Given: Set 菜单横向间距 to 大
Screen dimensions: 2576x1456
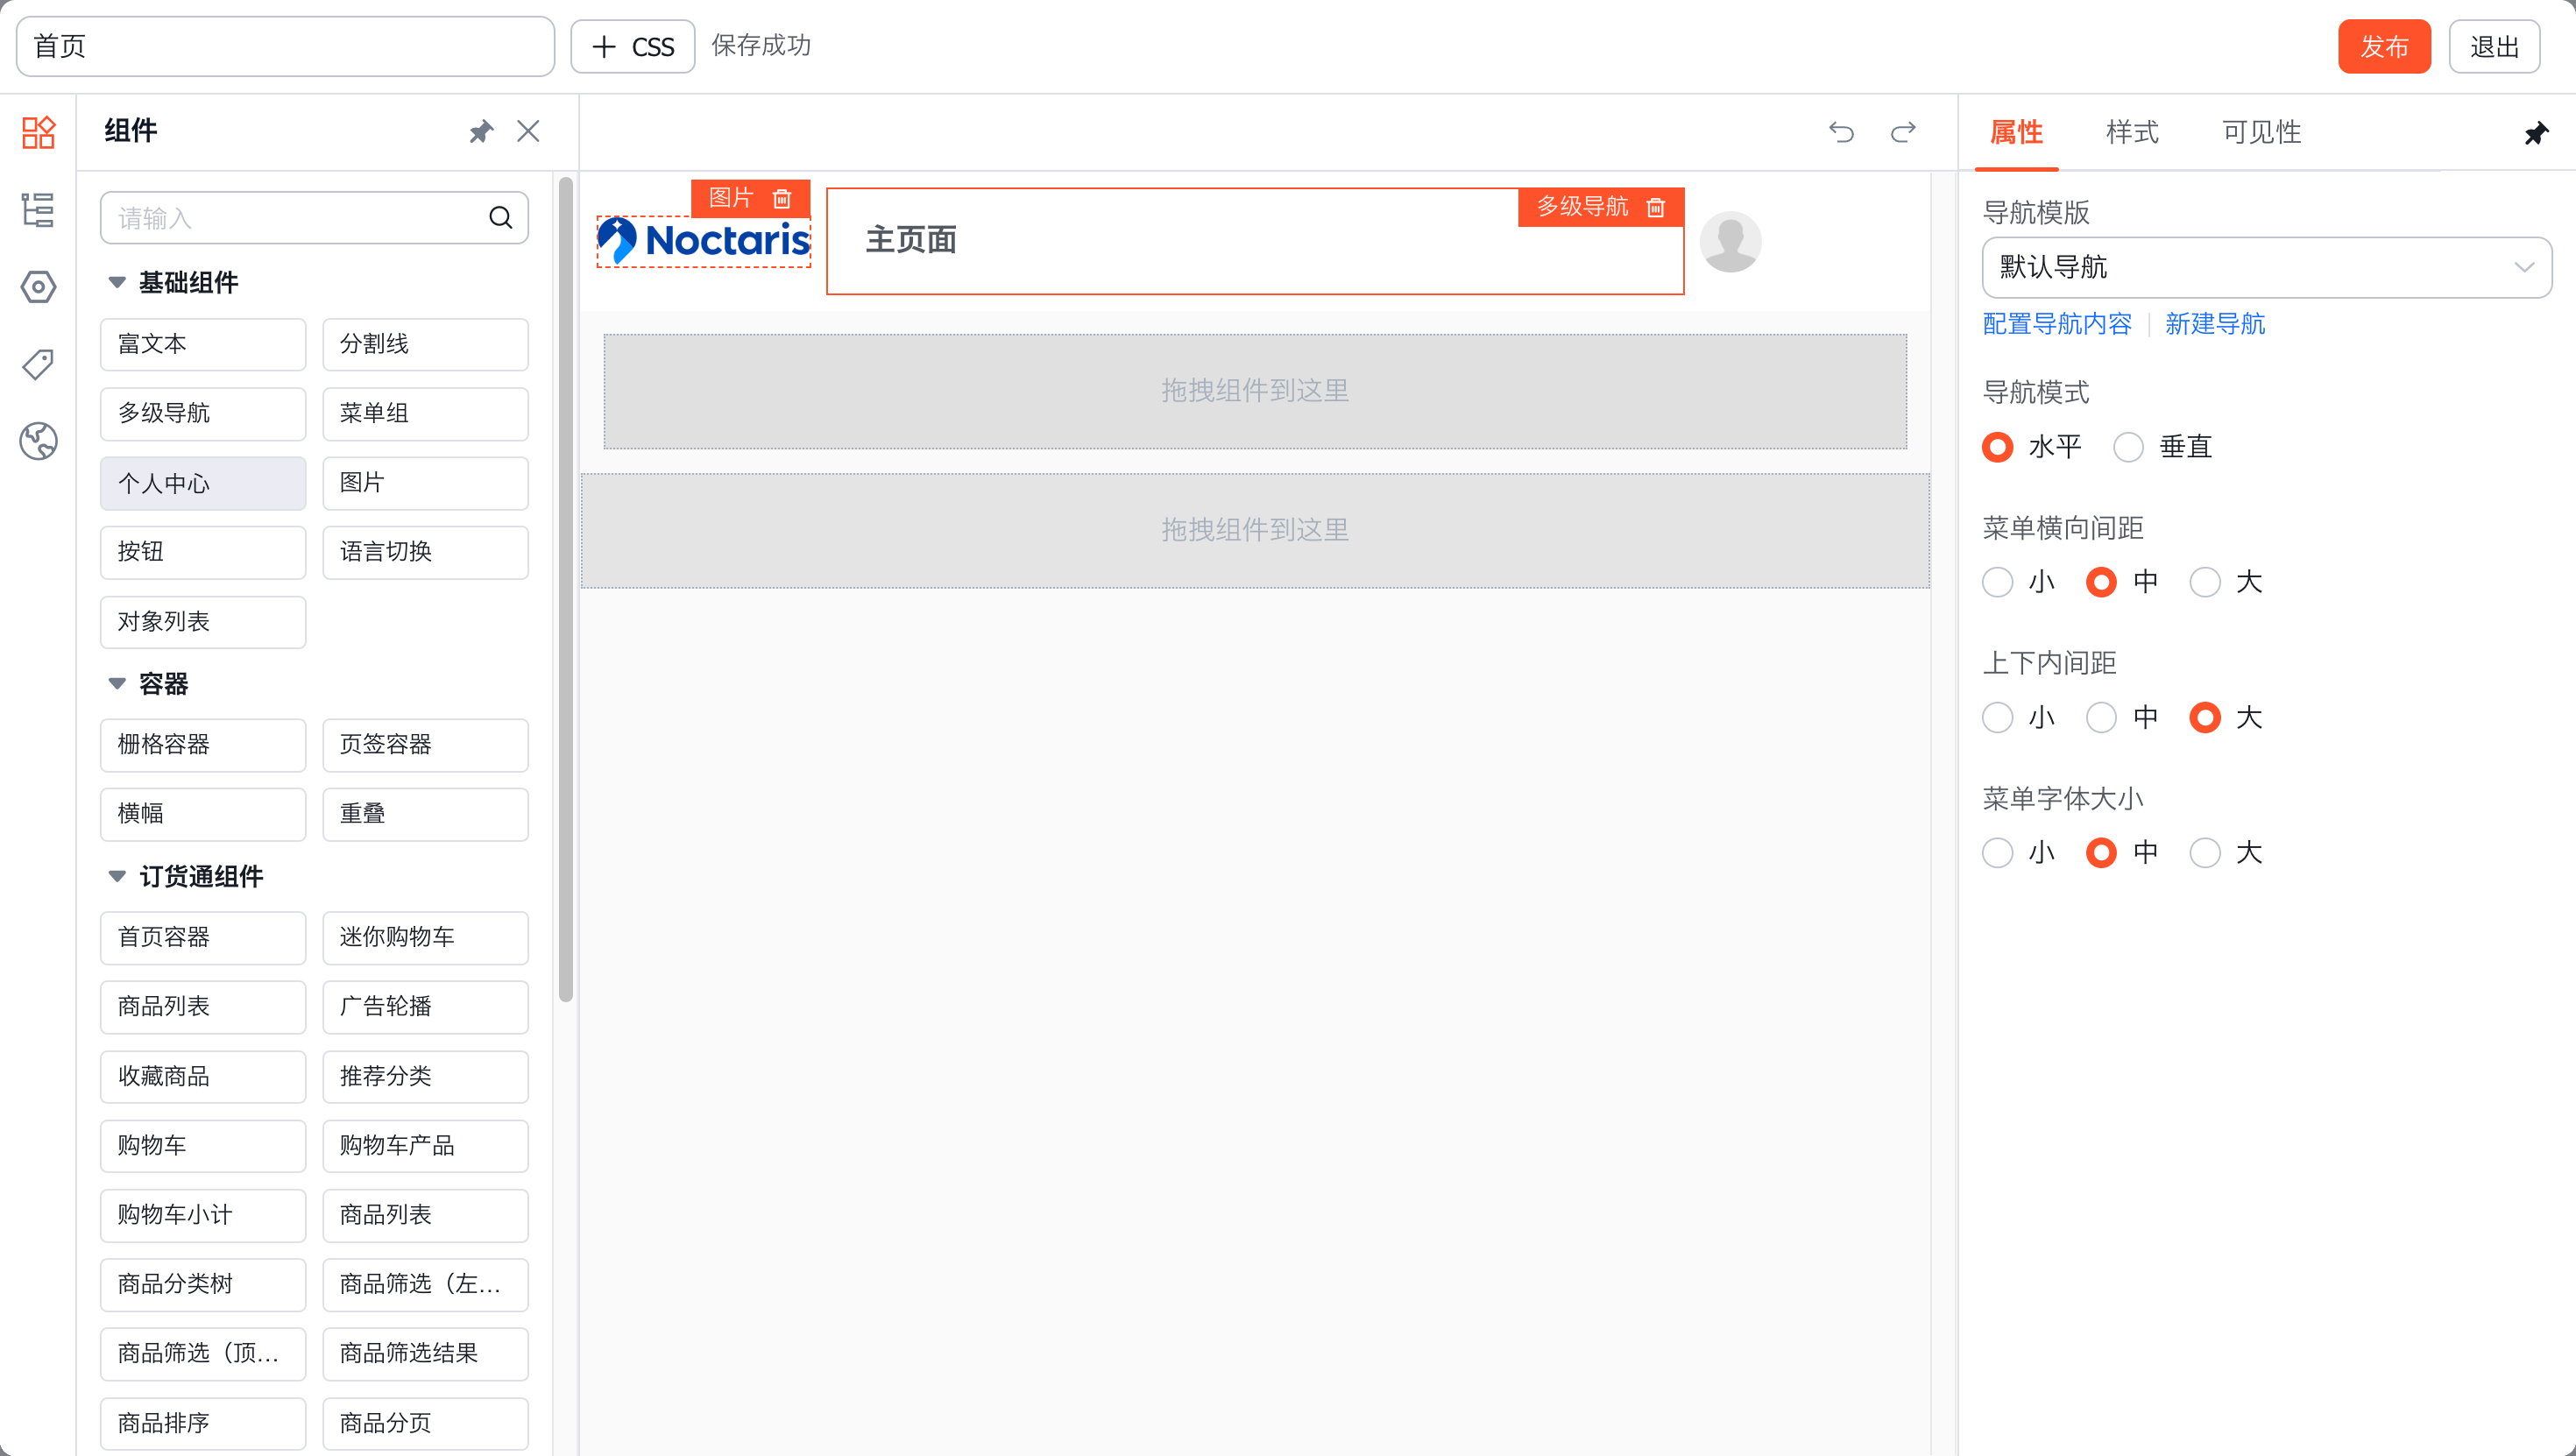Looking at the screenshot, I should click(x=2205, y=582).
